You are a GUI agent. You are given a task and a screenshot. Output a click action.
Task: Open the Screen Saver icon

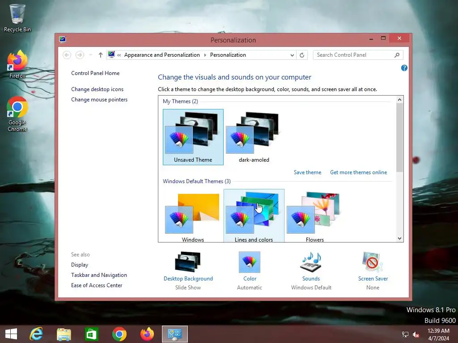[373, 262]
